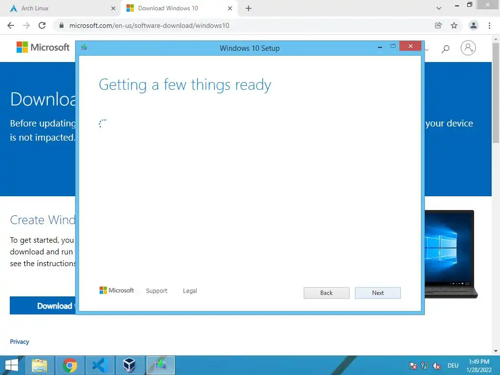Click the Back button in Windows 10 Setup
Viewport: 500px width, 375px height.
point(326,293)
